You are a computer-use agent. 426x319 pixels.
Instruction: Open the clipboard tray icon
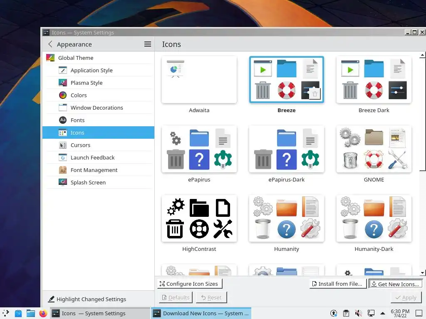click(346, 313)
